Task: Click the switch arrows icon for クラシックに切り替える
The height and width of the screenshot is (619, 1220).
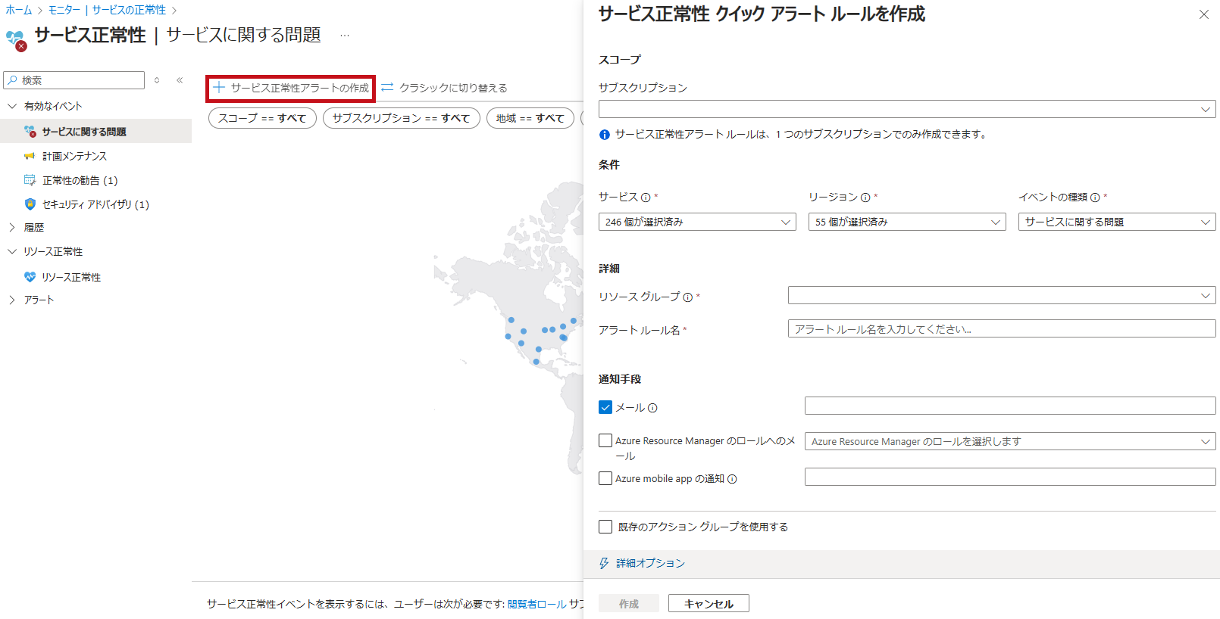Action: [x=387, y=88]
